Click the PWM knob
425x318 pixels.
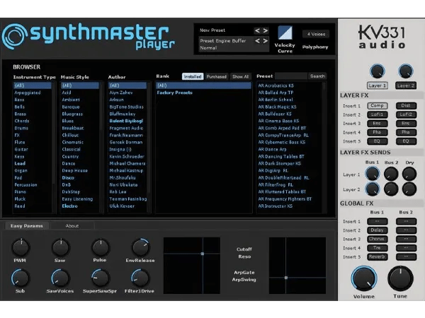coord(21,247)
